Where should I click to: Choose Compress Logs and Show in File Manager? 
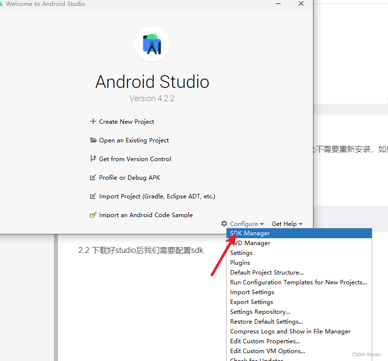point(299,332)
